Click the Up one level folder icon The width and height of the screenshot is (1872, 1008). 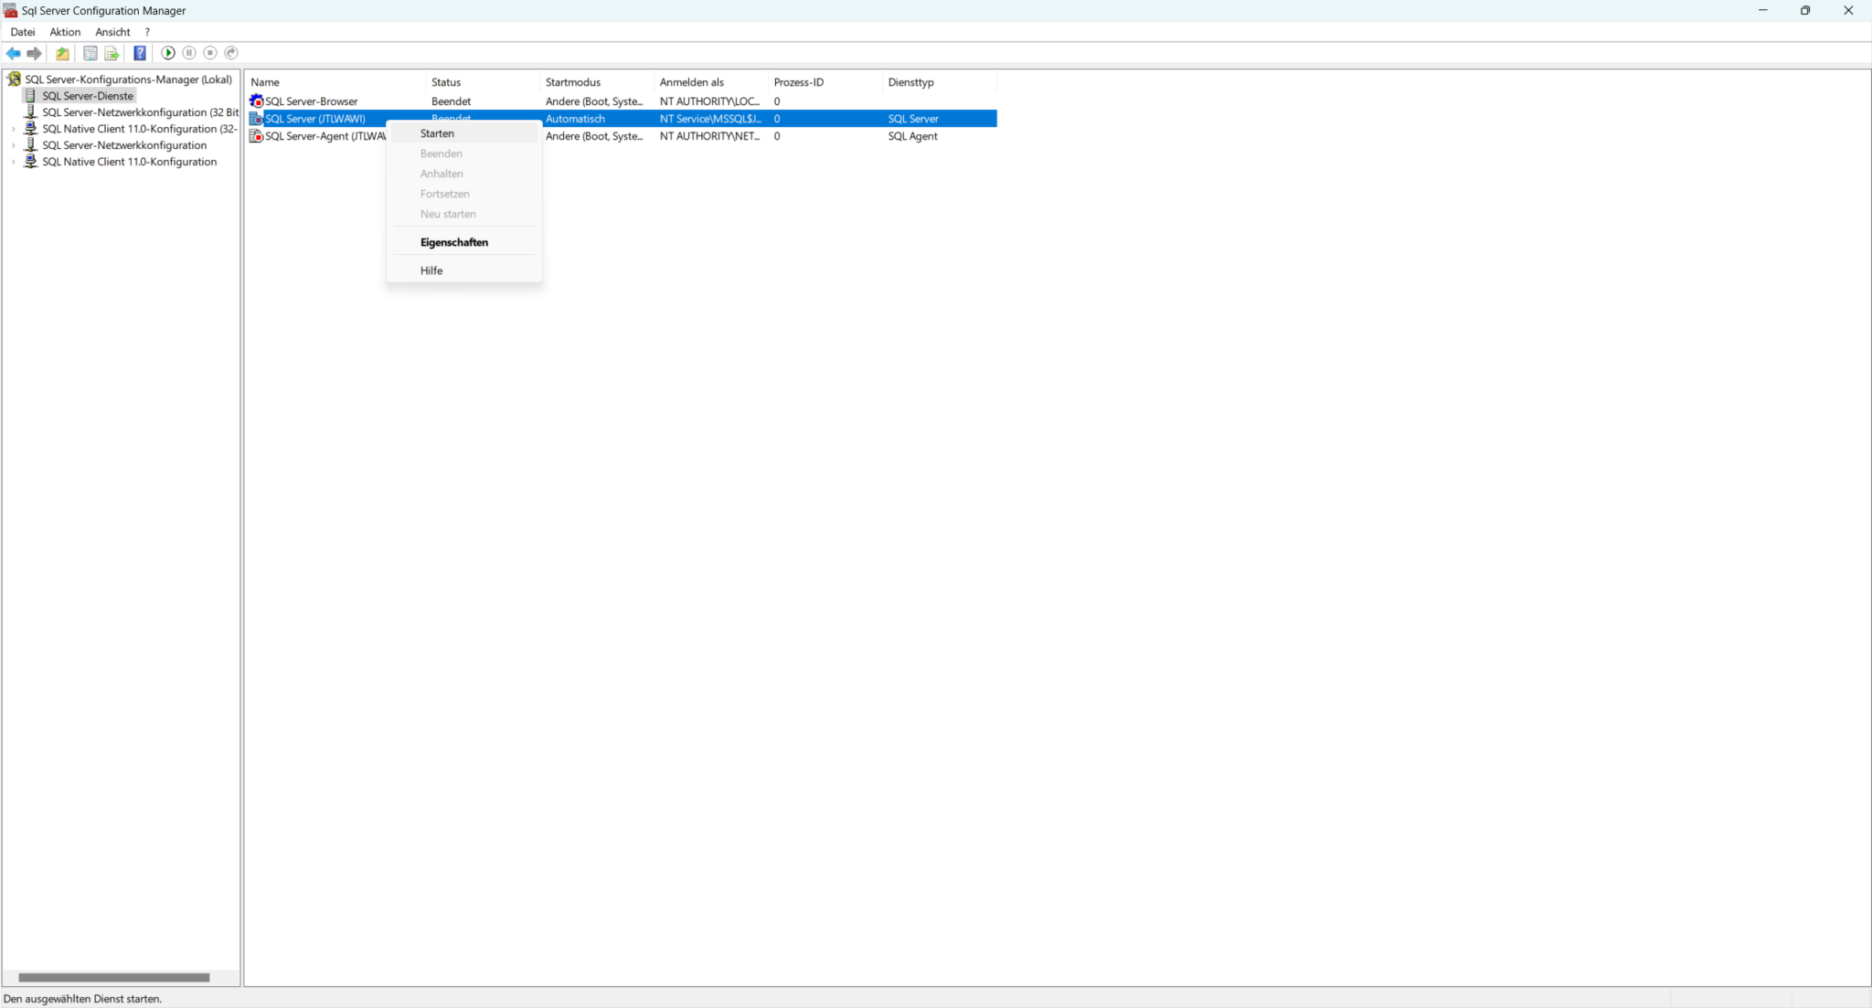pyautogui.click(x=62, y=53)
